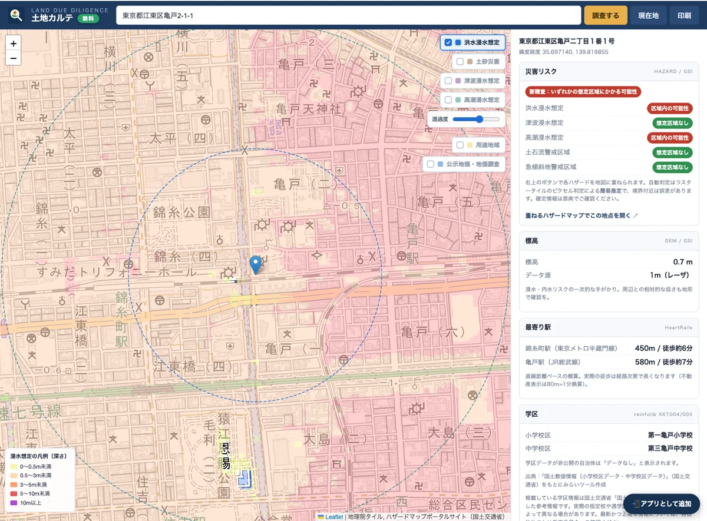Click the 災害リスク section header

609,71
